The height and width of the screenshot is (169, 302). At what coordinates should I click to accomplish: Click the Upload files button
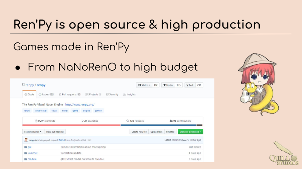[156, 132]
